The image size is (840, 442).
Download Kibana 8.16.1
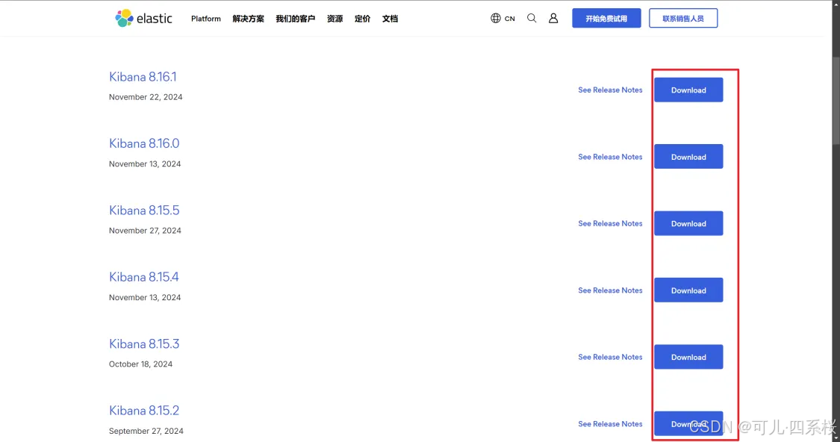pyautogui.click(x=688, y=90)
